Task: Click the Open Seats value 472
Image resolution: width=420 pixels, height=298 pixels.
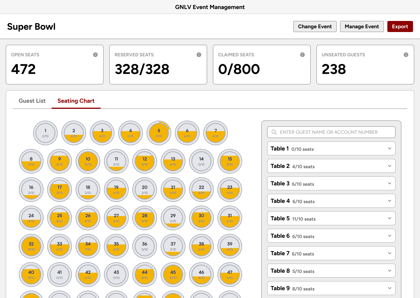Action: (23, 69)
